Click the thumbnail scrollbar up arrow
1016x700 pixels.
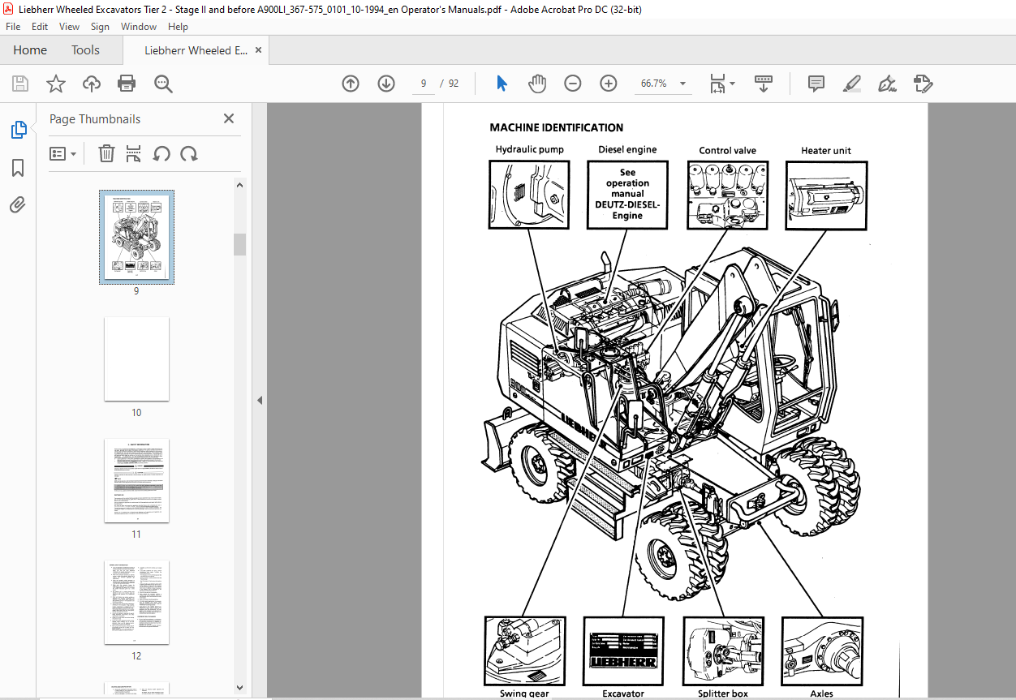click(239, 185)
